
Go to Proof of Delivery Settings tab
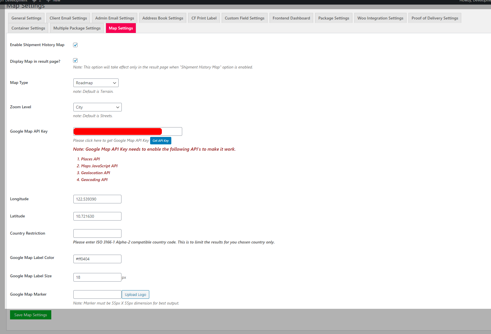[x=435, y=18]
